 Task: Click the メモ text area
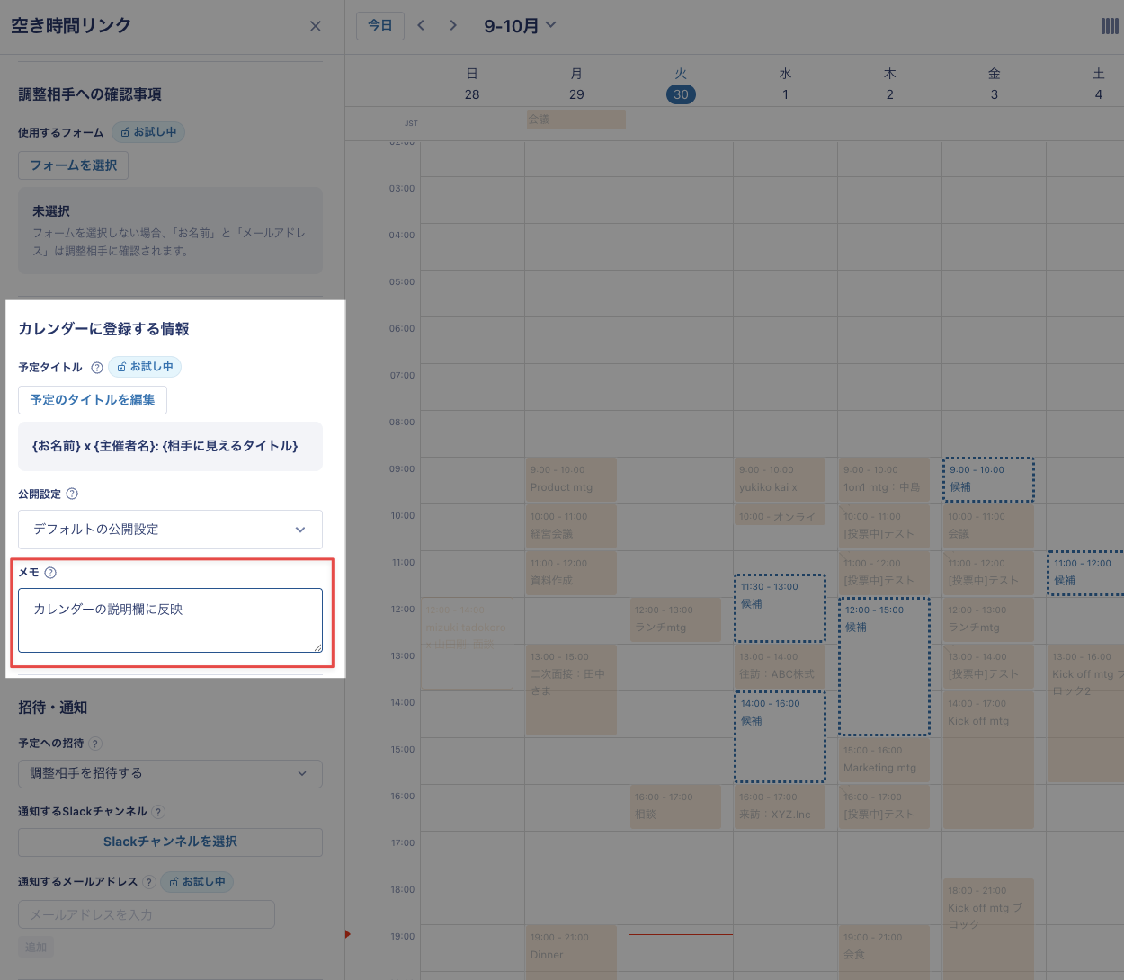point(170,620)
